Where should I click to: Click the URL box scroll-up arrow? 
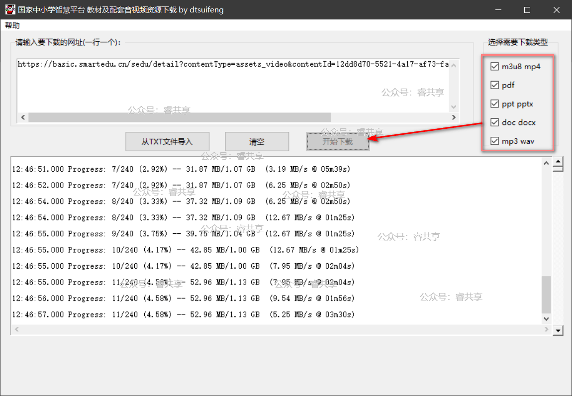point(454,65)
